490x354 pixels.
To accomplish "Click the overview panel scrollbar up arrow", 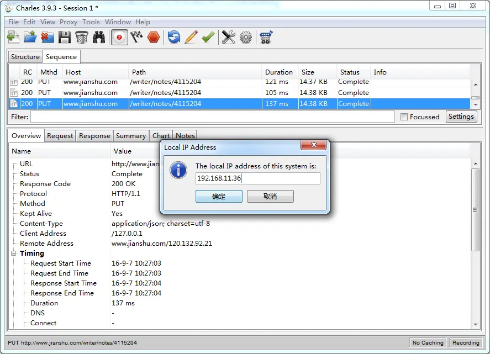I will point(476,163).
